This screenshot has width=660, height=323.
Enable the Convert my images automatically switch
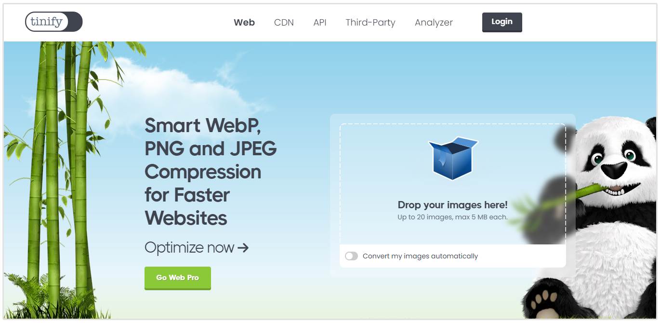[351, 256]
